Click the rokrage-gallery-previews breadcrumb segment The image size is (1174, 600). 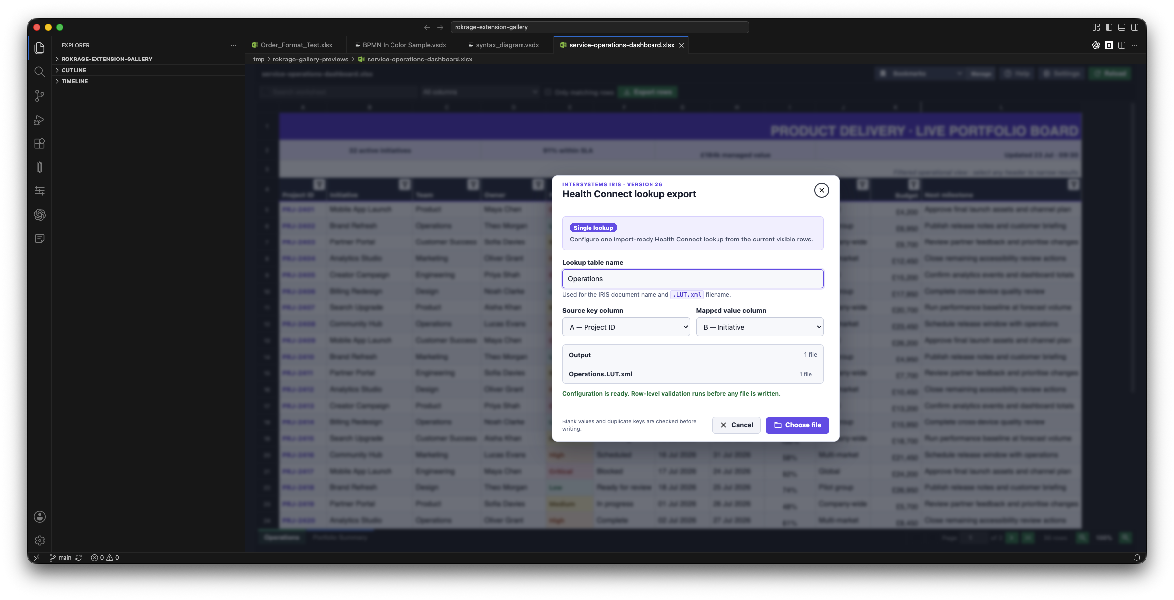311,59
